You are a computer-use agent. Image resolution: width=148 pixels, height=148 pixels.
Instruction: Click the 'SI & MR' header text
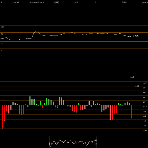[16, 2]
